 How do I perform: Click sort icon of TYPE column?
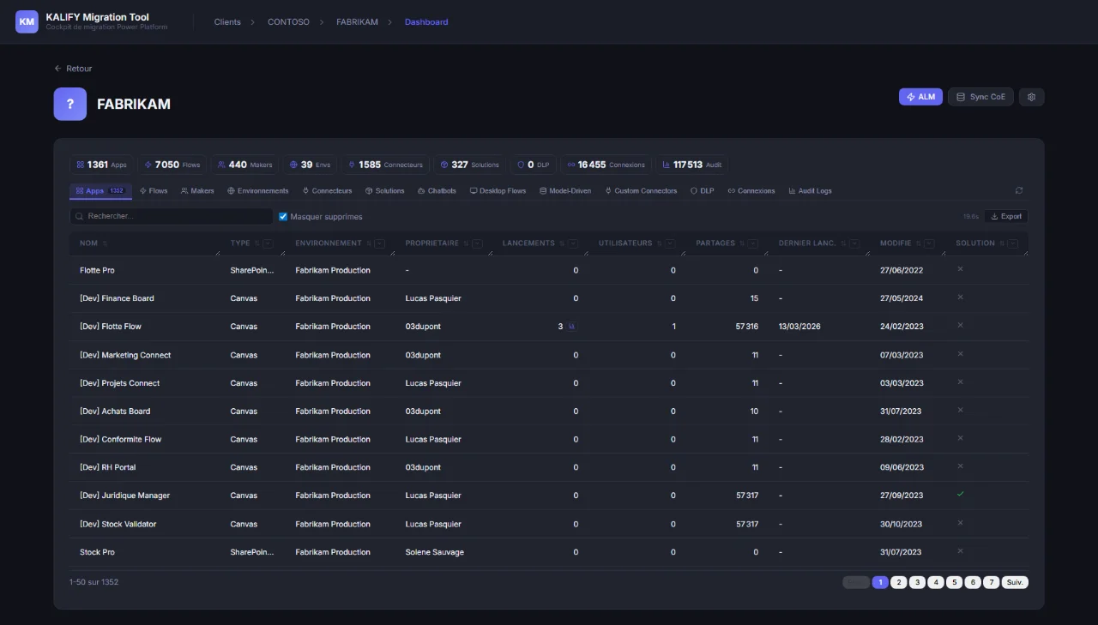[x=256, y=243]
